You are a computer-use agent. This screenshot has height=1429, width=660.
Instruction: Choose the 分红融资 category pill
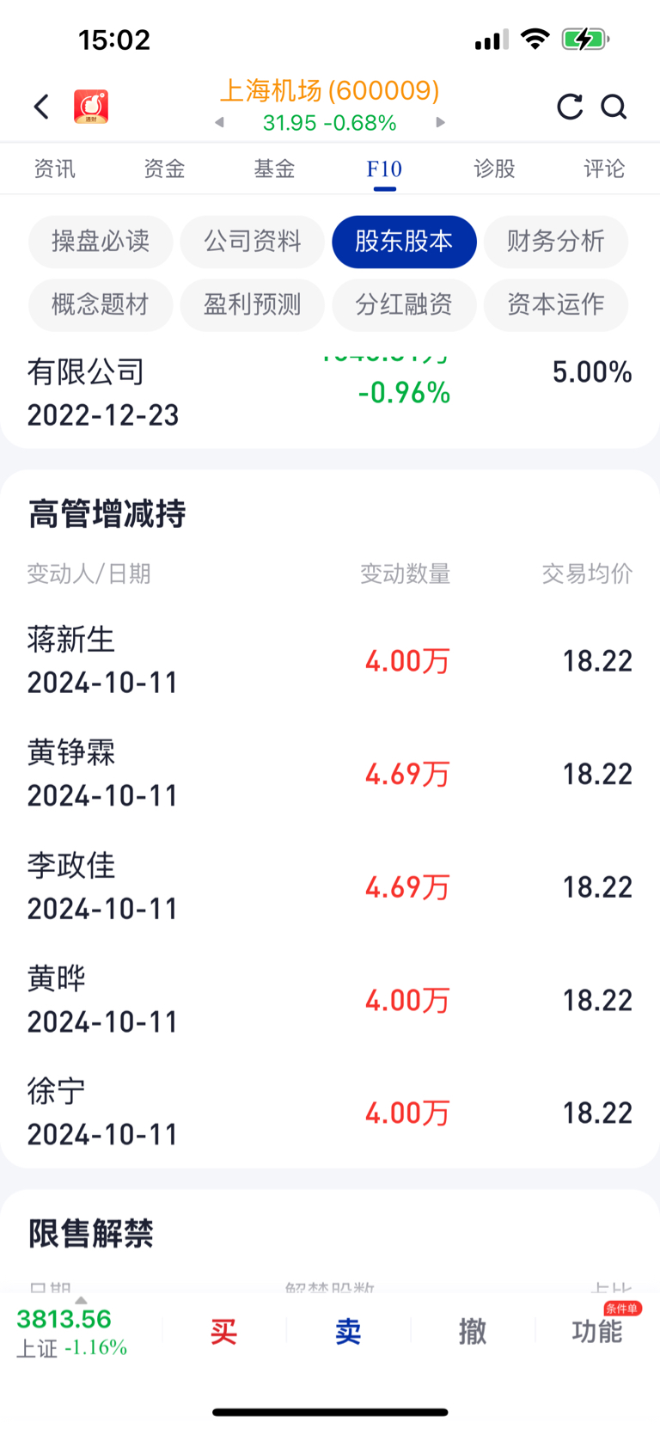(404, 304)
